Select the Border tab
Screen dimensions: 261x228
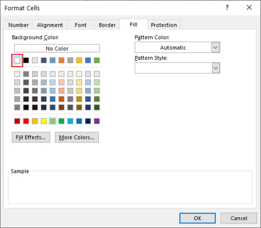tap(107, 25)
